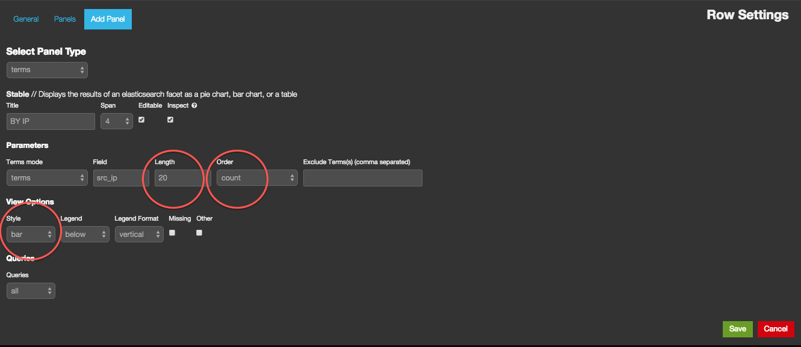The height and width of the screenshot is (347, 801).
Task: Click the Inspect help question mark icon
Action: pyautogui.click(x=194, y=105)
